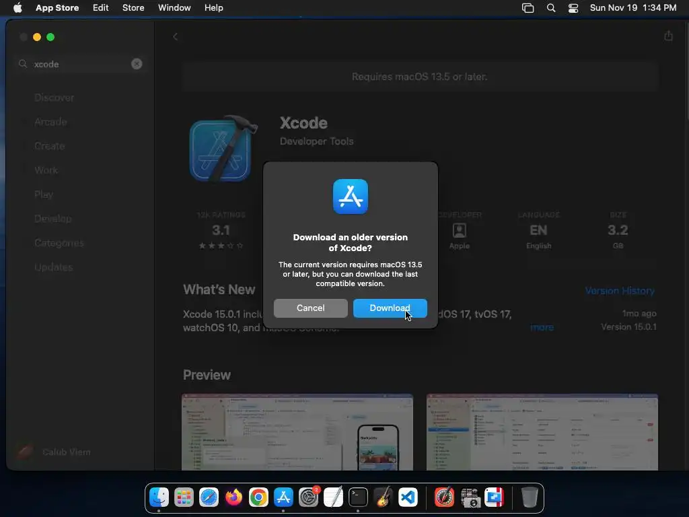The image size is (689, 517).
Task: Open the Edit menu
Action: pyautogui.click(x=101, y=8)
